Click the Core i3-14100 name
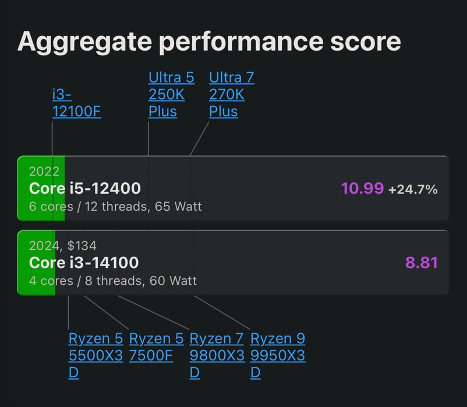 point(84,262)
